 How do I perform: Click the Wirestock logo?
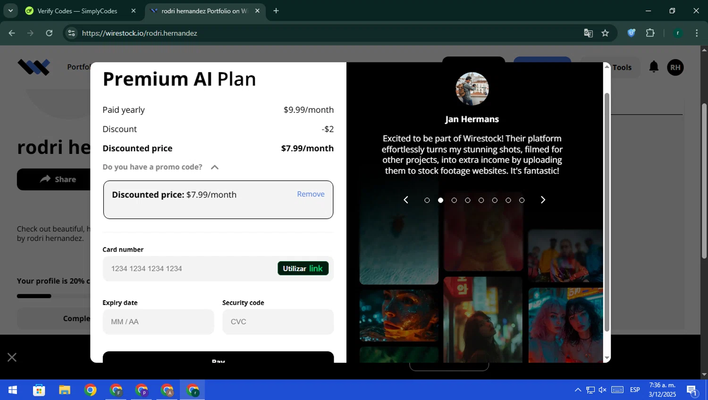click(x=34, y=67)
